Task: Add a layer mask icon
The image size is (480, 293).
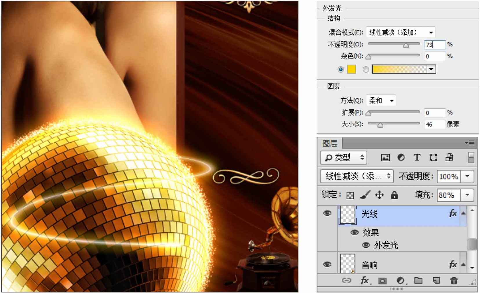Action: point(383,281)
